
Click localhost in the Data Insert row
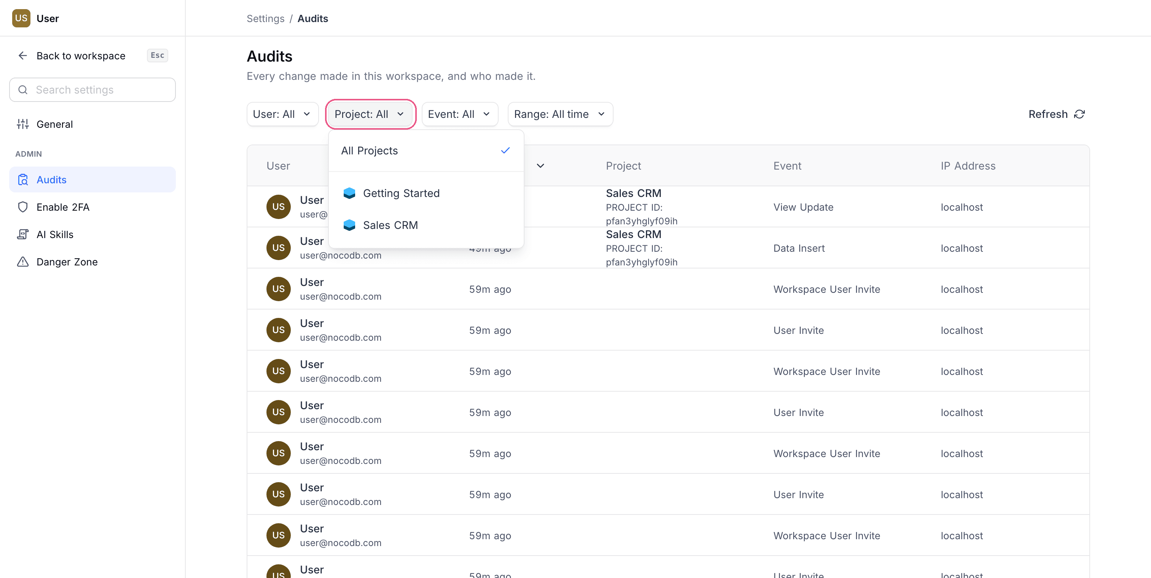961,248
